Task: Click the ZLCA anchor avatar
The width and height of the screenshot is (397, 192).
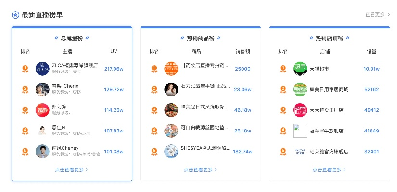Action: click(x=42, y=69)
